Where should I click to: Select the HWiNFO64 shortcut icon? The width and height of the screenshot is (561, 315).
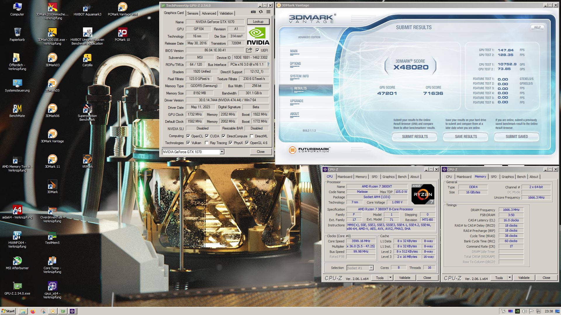(17, 239)
